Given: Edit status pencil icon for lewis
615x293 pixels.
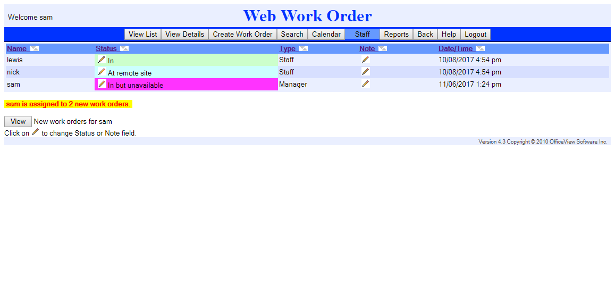Looking at the screenshot, I should tap(102, 60).
